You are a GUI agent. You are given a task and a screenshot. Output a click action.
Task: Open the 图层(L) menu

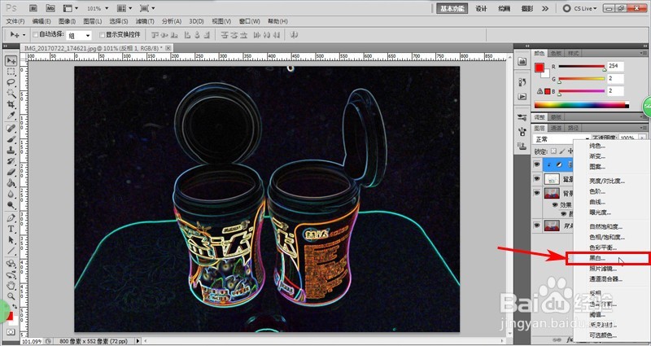[93, 21]
